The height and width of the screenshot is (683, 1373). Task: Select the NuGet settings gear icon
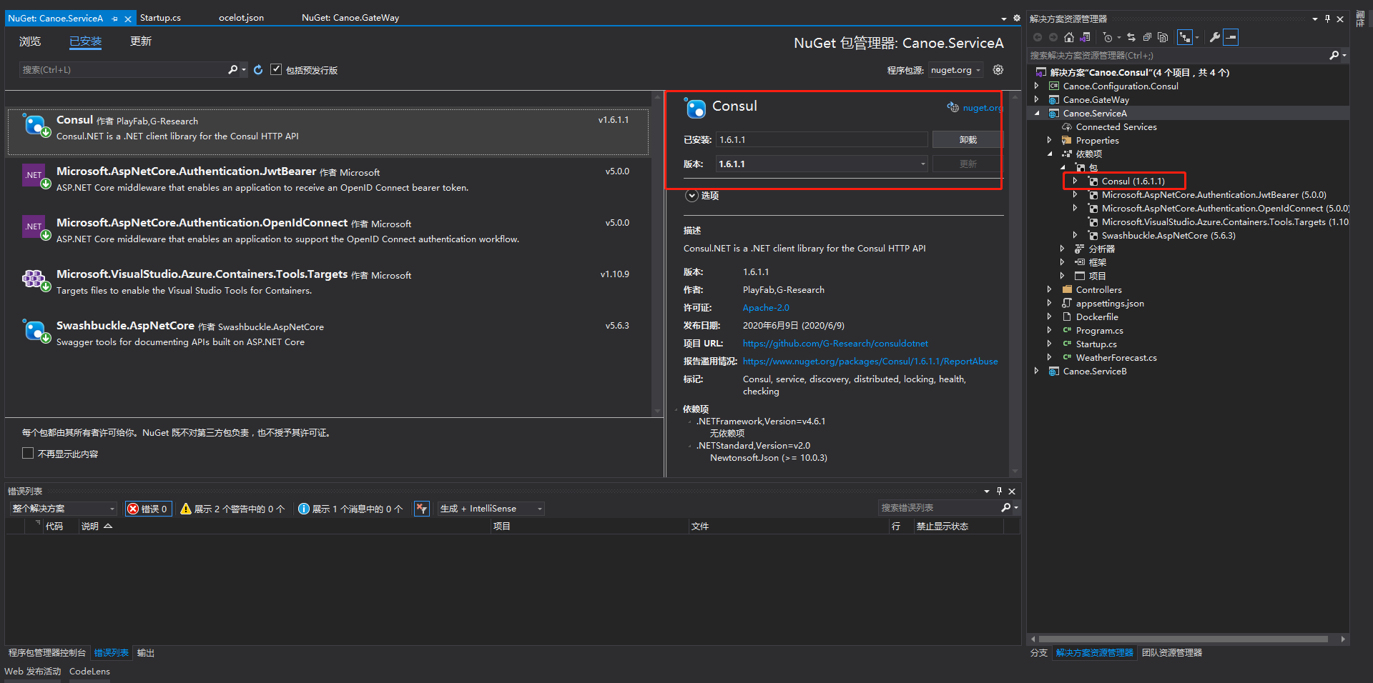[998, 69]
